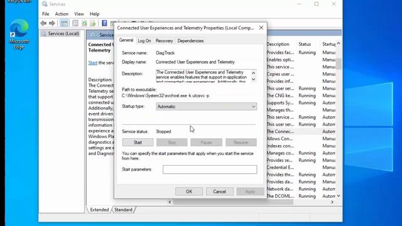
Task: Select the 'Credential E...' service row
Action: point(301,168)
